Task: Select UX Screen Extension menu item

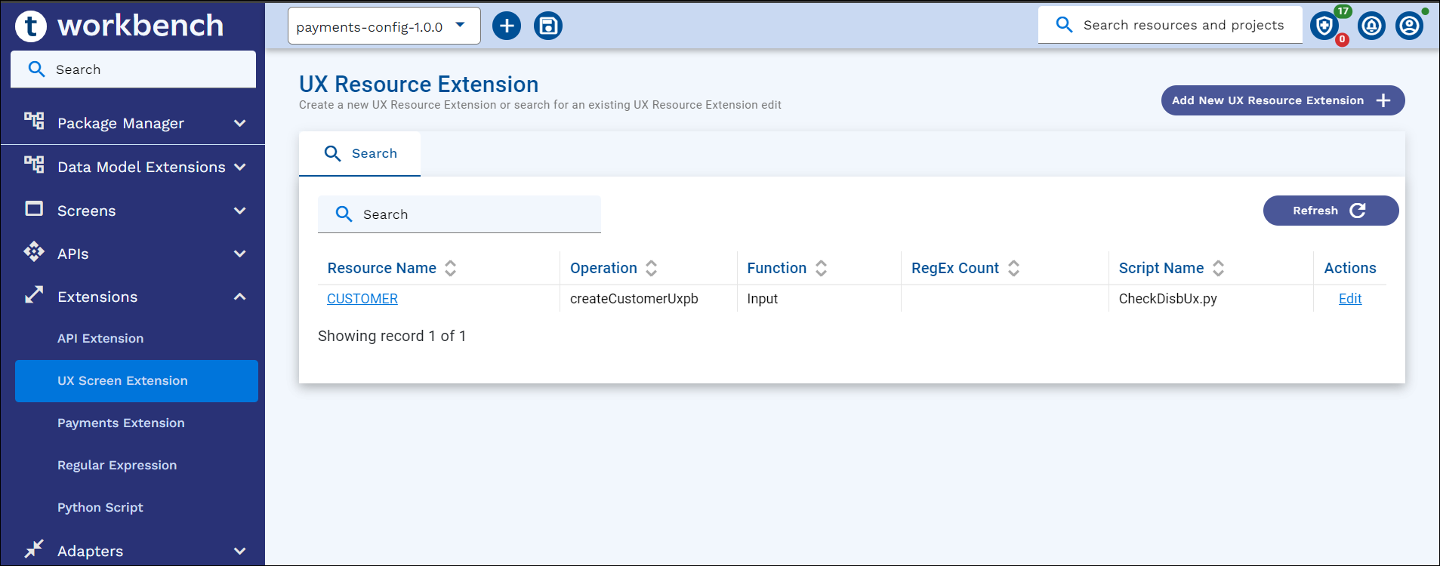Action: pyautogui.click(x=137, y=380)
